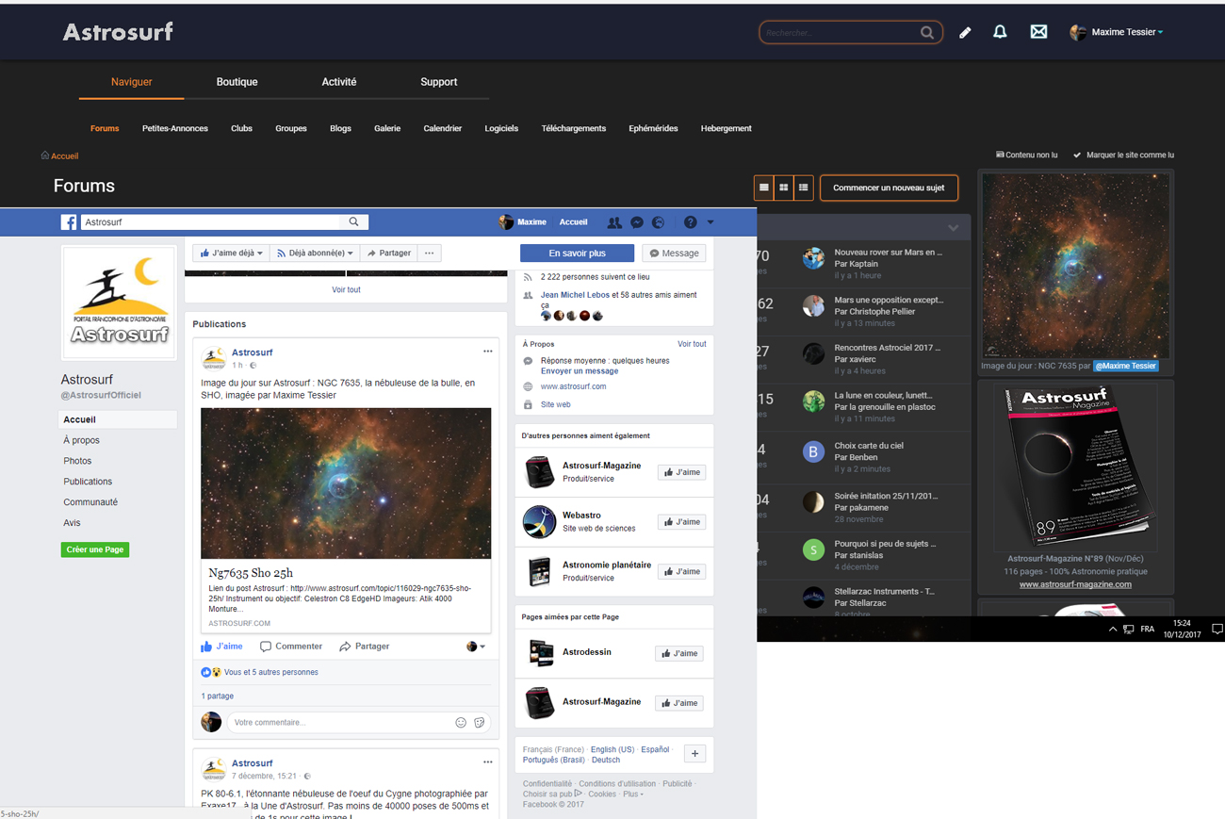This screenshot has height=819, width=1225.
Task: Show hidden tray icons chevron
Action: point(1113,629)
